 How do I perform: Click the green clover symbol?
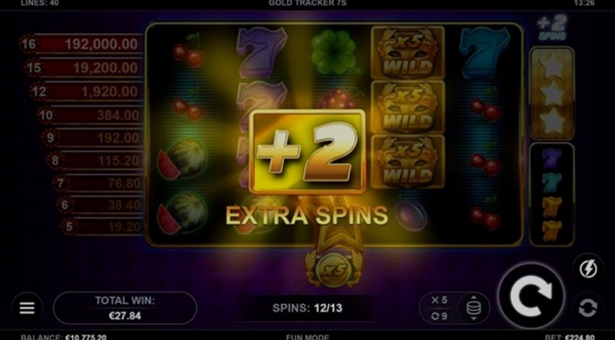(334, 52)
